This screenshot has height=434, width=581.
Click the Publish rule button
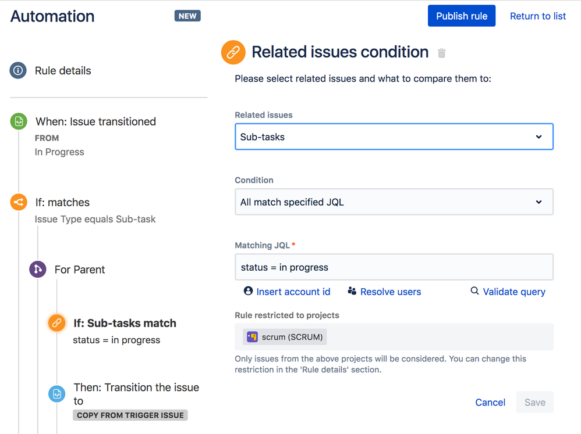click(x=461, y=16)
